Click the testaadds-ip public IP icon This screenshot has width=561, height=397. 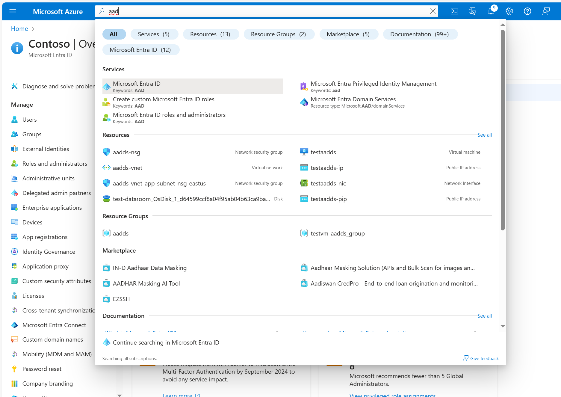(x=304, y=167)
